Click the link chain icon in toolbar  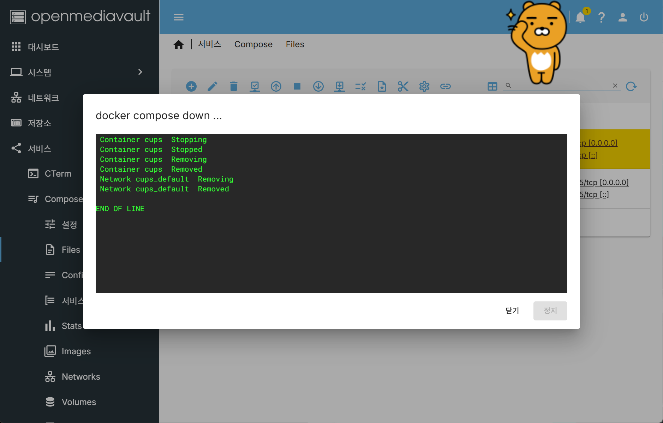(x=446, y=86)
